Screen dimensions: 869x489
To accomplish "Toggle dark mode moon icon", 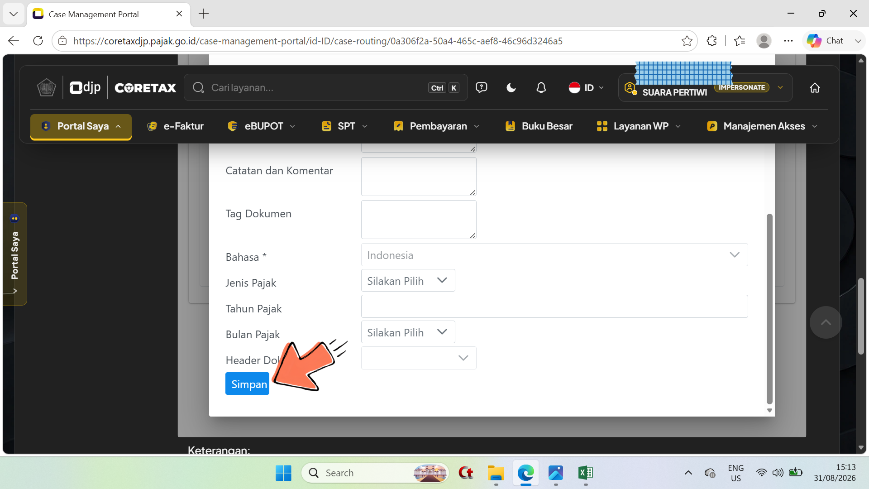I will click(x=511, y=88).
